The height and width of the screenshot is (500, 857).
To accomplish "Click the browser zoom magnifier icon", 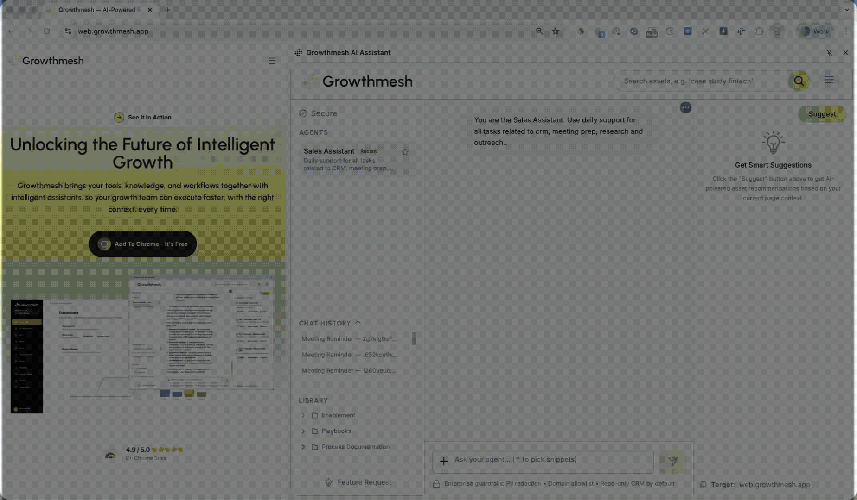I will (539, 31).
